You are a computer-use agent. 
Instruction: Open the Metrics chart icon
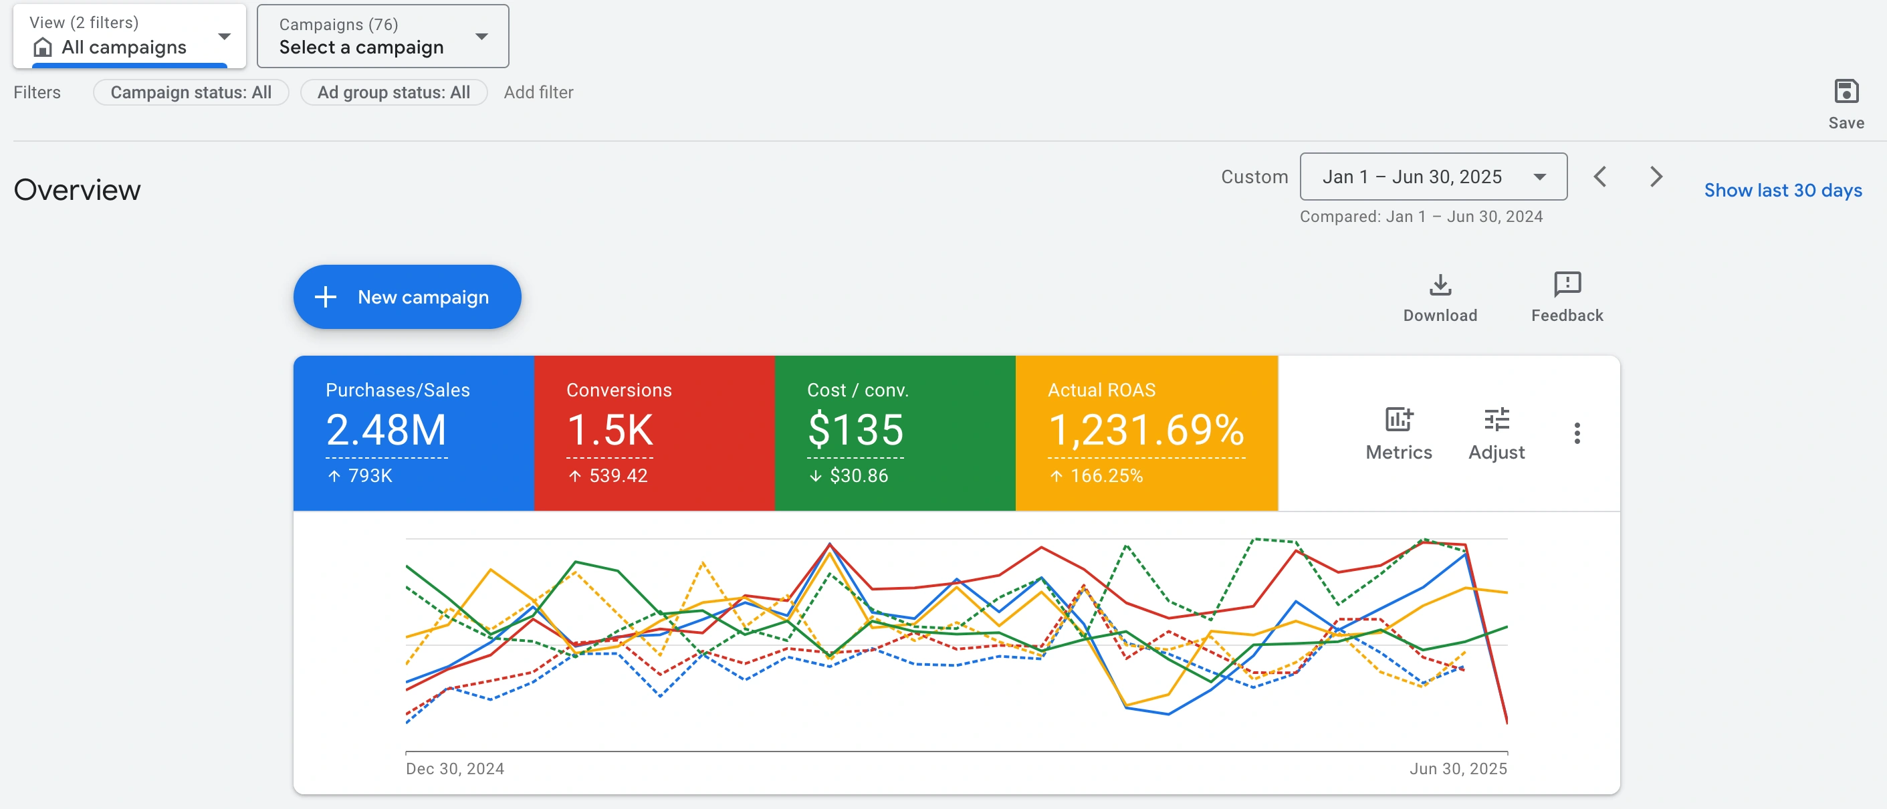1398,419
